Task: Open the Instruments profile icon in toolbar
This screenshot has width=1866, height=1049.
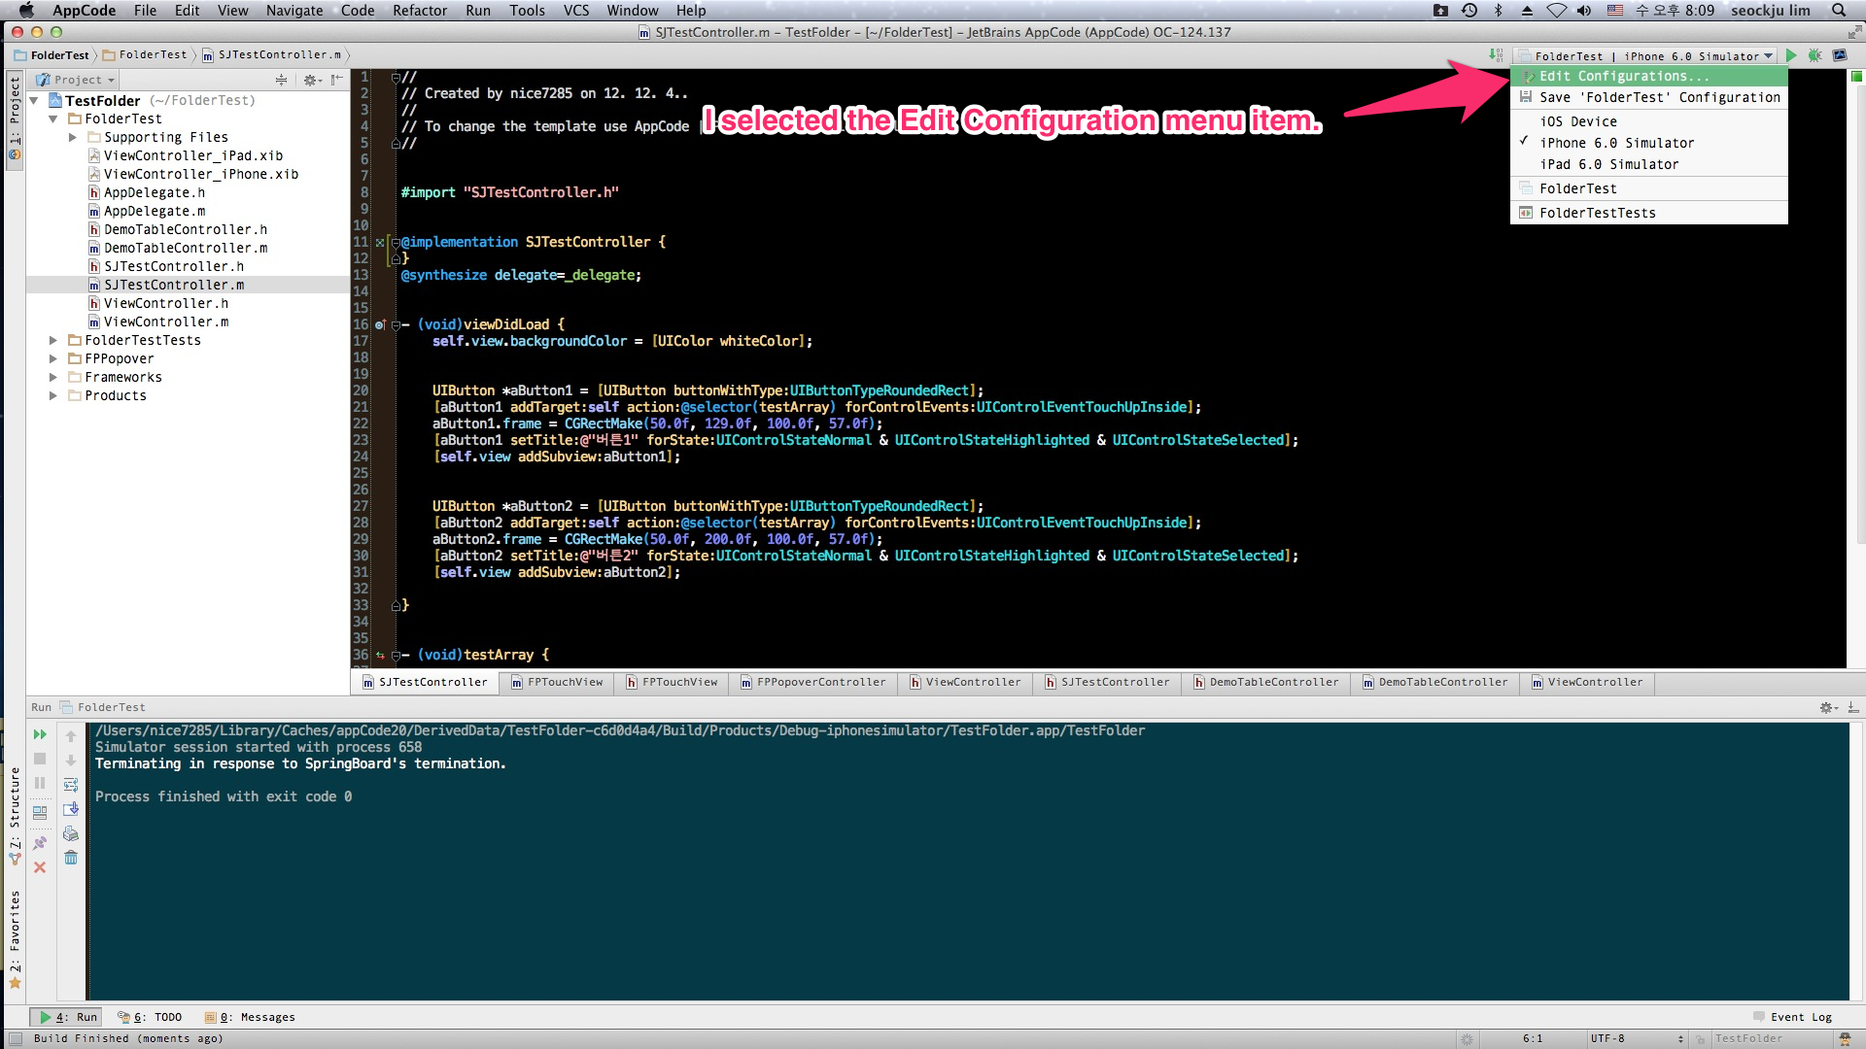Action: (x=1840, y=56)
